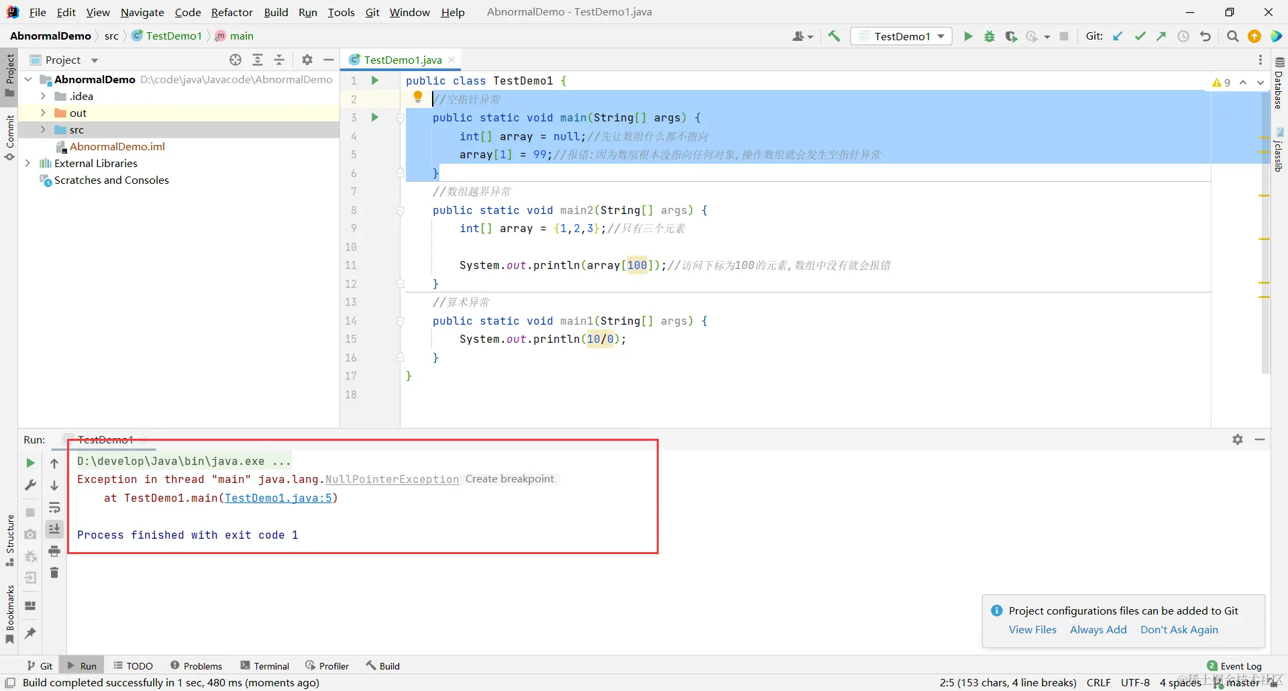The image size is (1288, 691).
Task: Toggle soft-wrap in the Run console
Action: (x=54, y=507)
